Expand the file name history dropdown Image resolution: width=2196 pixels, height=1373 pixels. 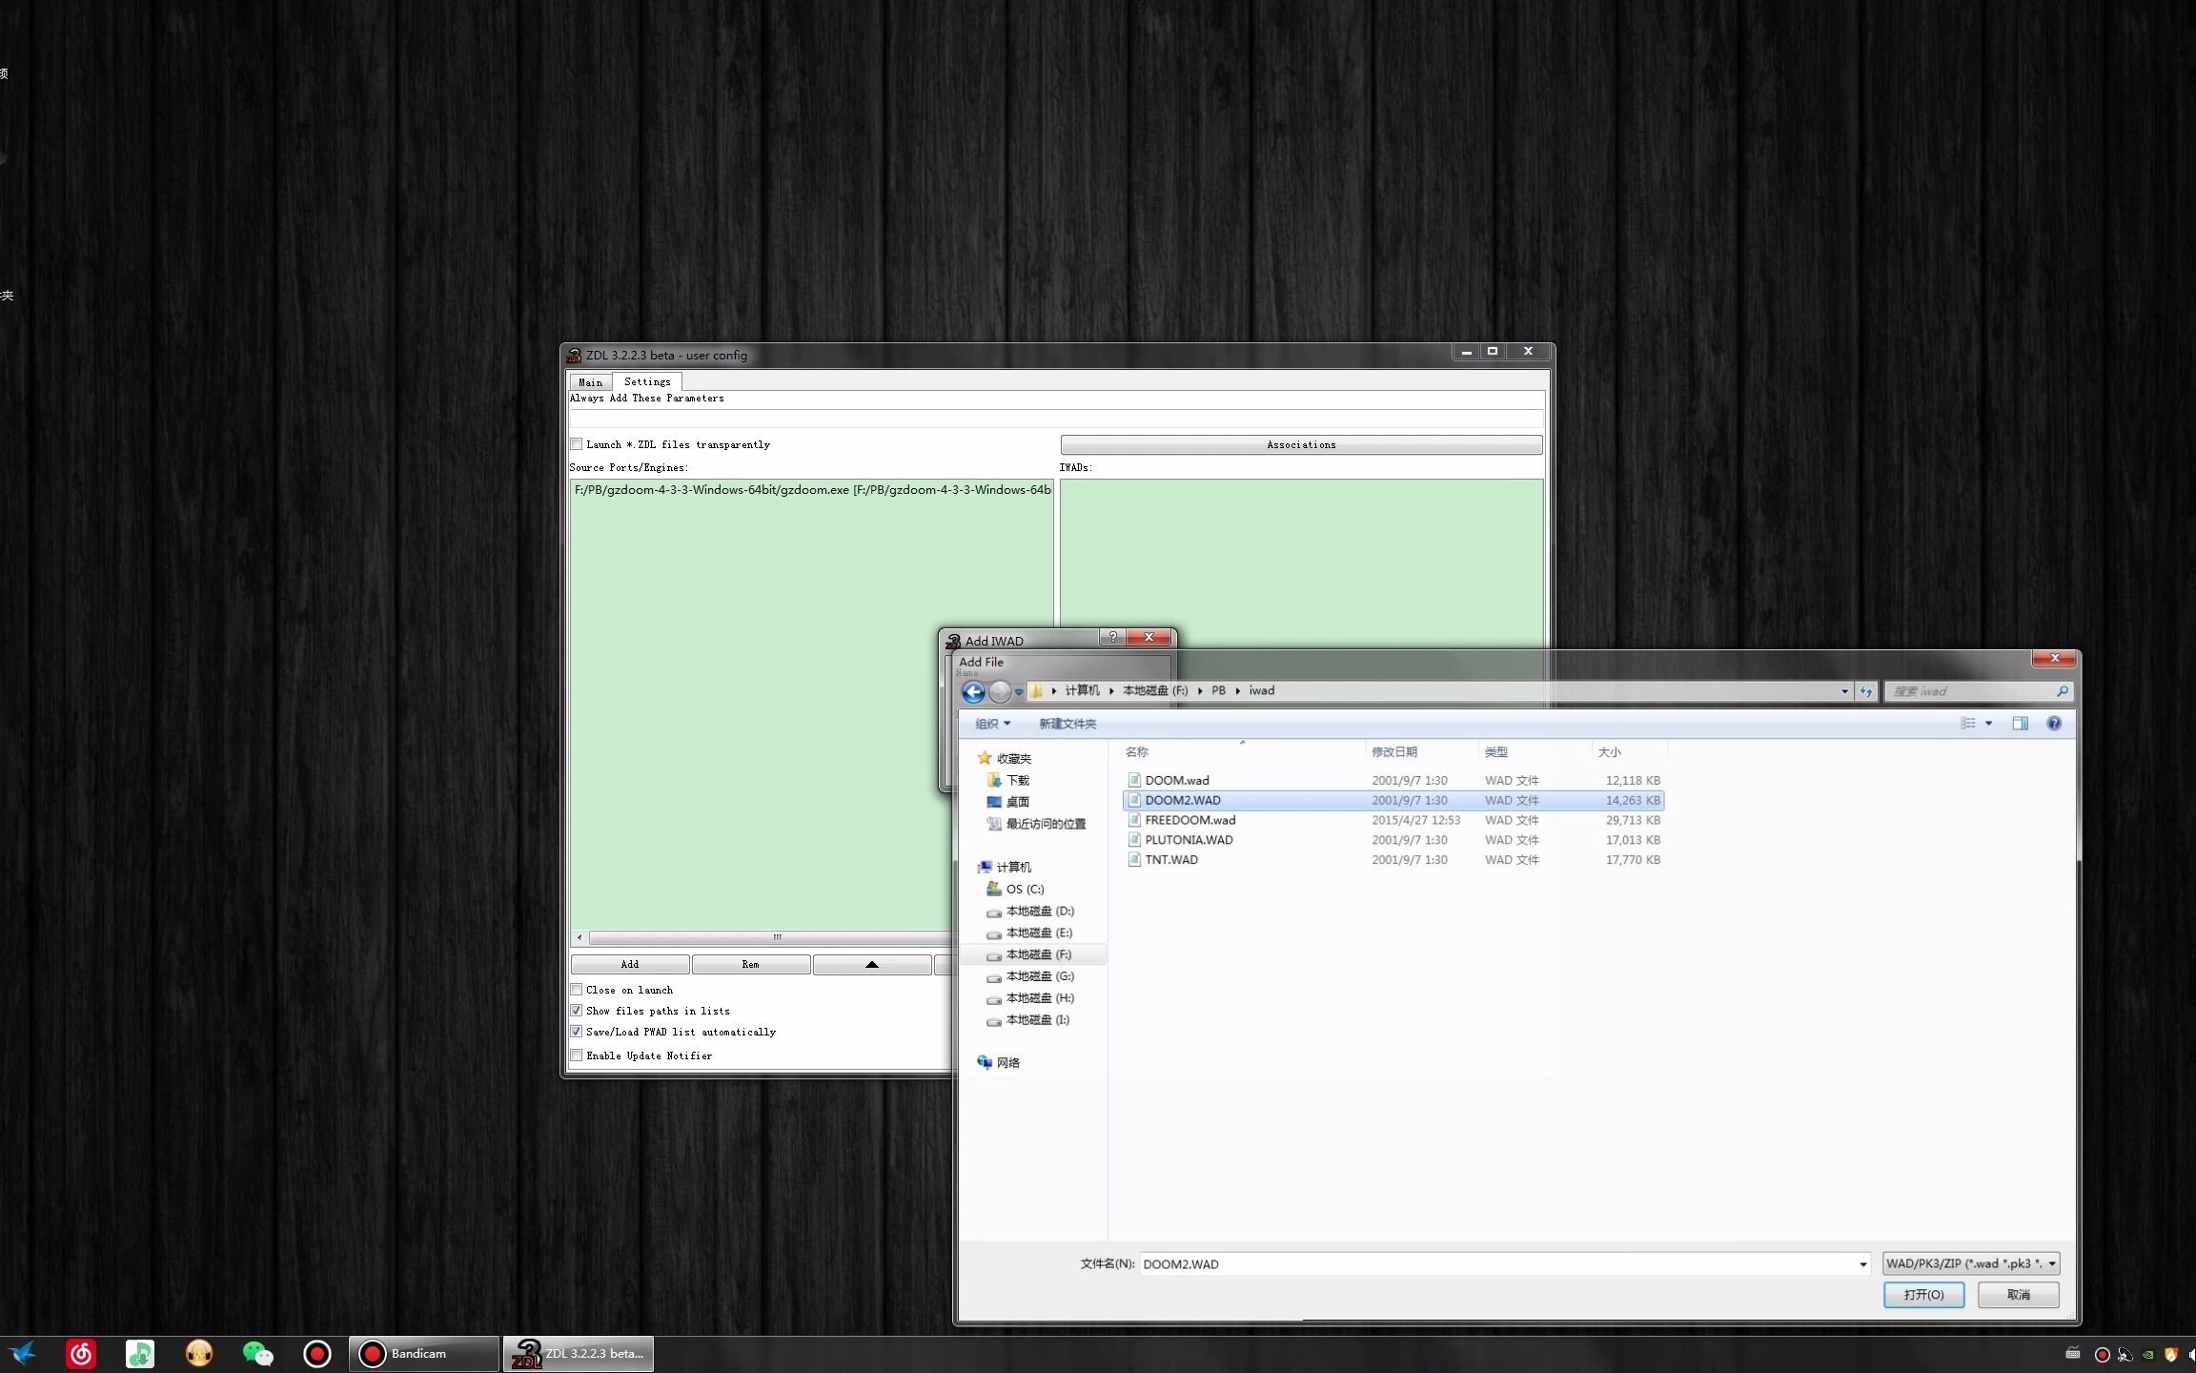tap(1862, 1265)
